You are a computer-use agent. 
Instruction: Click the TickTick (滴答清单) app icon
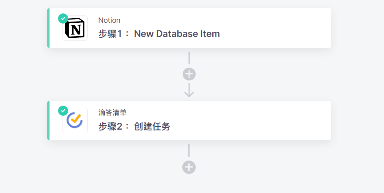pyautogui.click(x=75, y=121)
